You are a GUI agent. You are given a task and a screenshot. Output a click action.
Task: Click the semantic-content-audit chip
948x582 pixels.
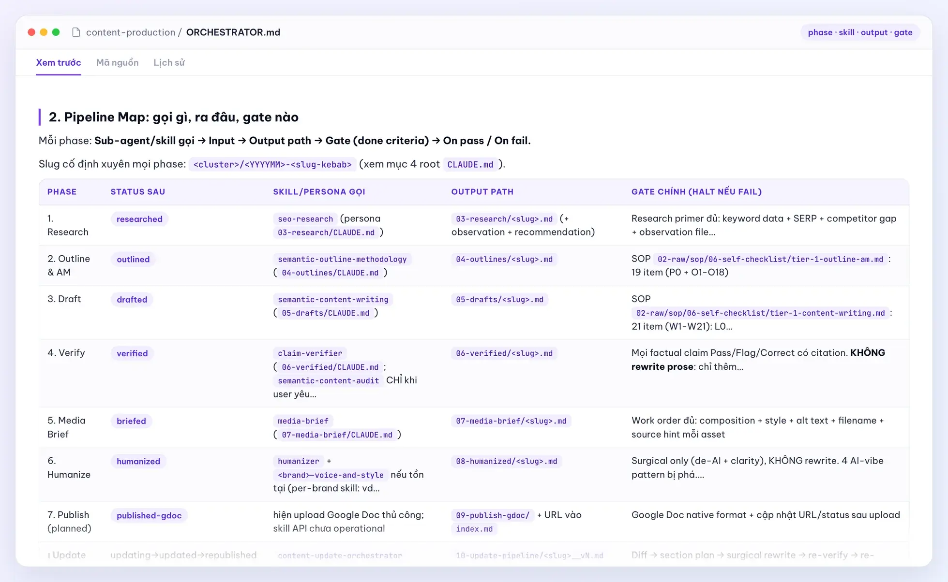[328, 381]
